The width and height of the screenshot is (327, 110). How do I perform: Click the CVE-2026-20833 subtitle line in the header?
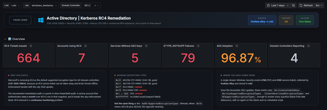coord(104,23)
